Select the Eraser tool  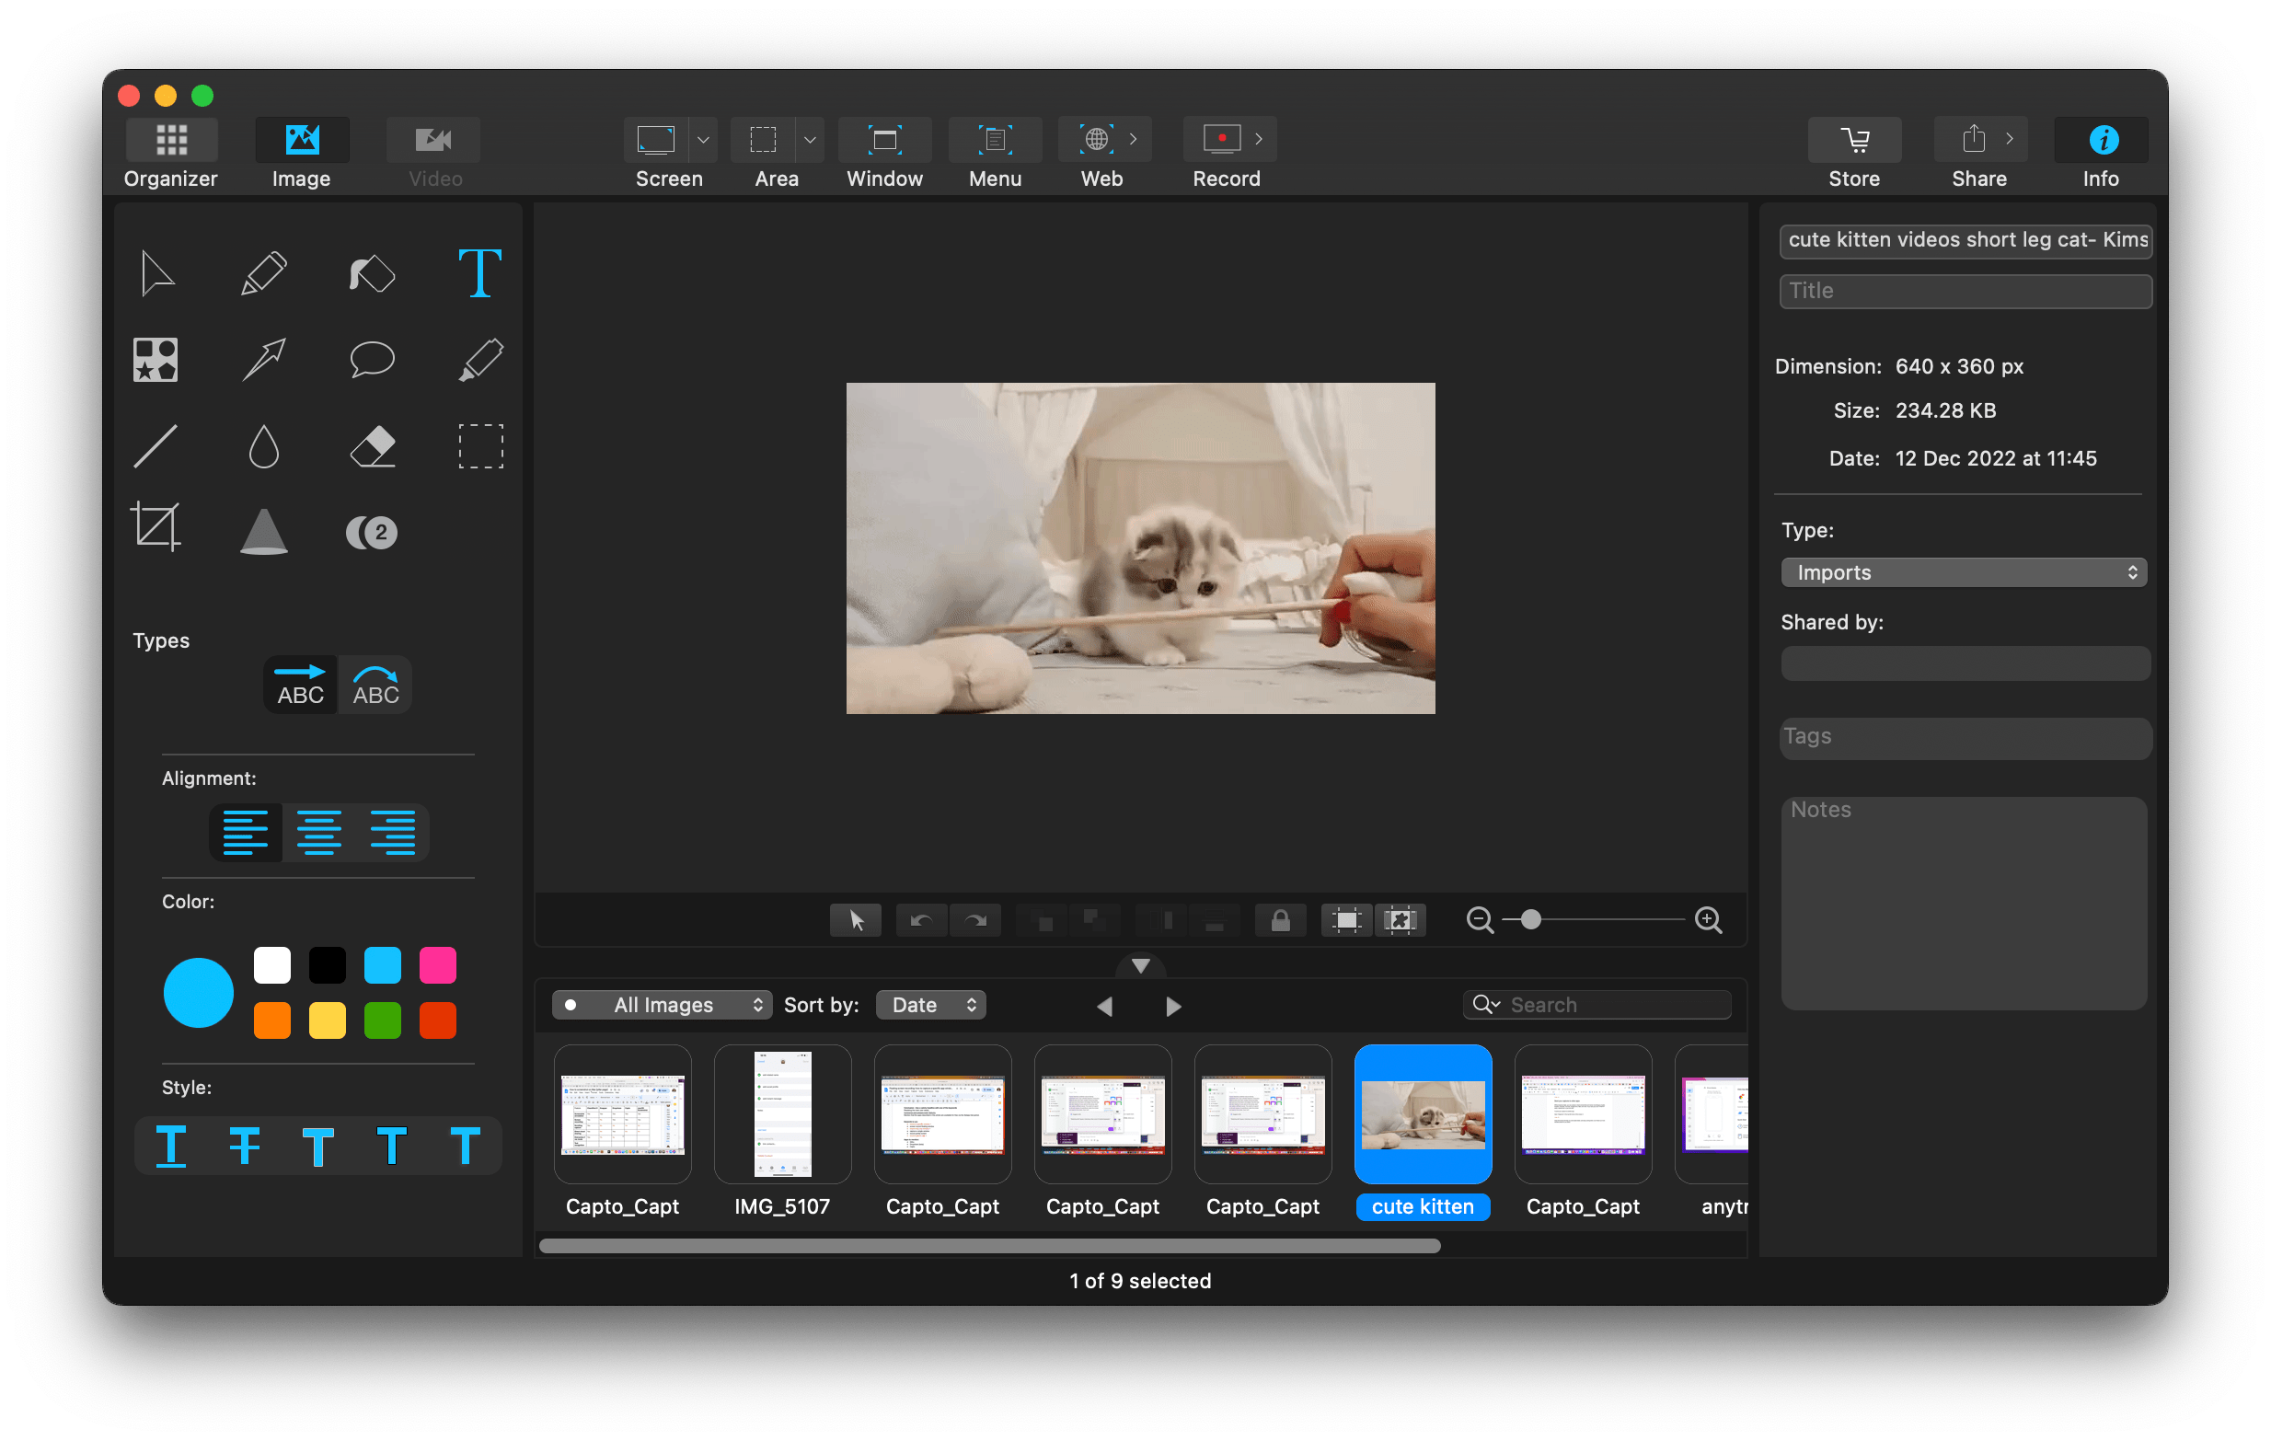372,446
